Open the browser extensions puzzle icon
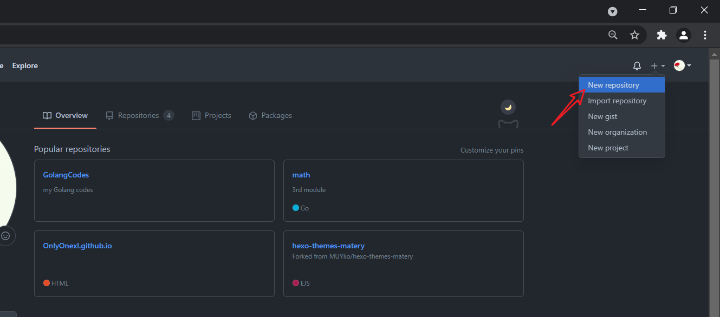Screen dimensions: 720x317 661,35
